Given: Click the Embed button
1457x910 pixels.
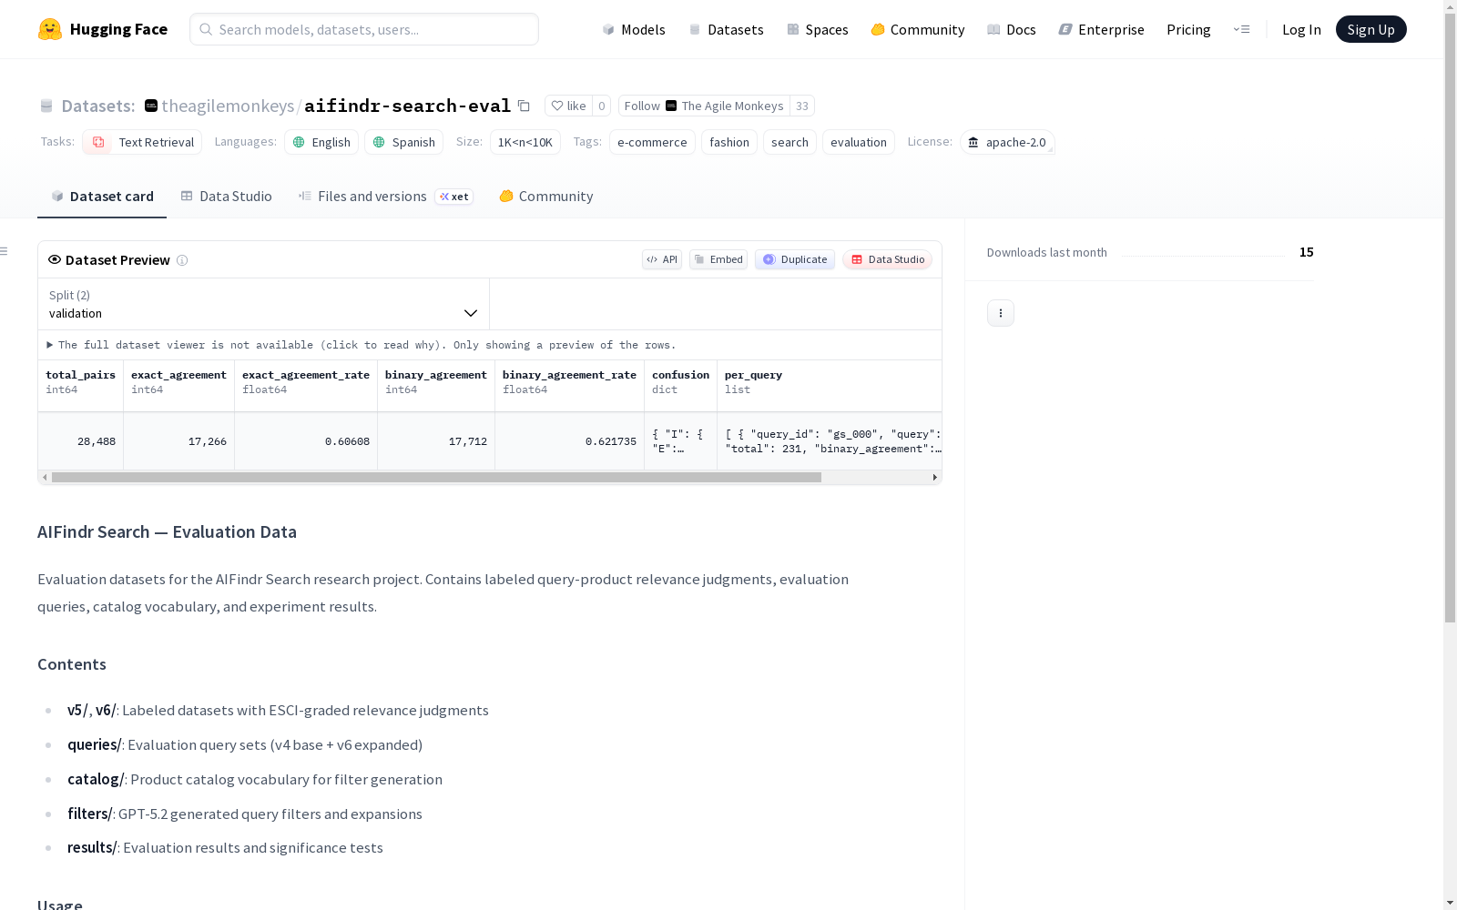Looking at the screenshot, I should (x=718, y=259).
